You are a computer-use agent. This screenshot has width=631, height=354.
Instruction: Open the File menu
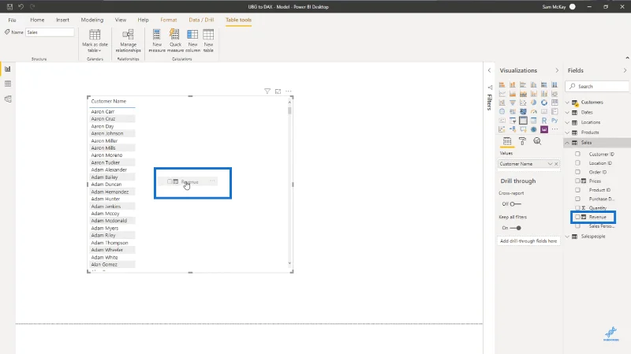pos(12,20)
